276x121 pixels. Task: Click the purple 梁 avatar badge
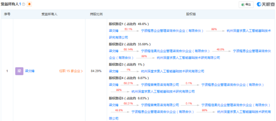point(19,71)
